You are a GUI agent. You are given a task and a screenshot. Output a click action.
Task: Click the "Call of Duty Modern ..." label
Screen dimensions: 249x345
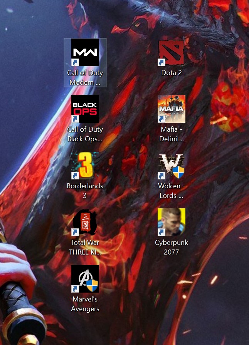point(85,77)
